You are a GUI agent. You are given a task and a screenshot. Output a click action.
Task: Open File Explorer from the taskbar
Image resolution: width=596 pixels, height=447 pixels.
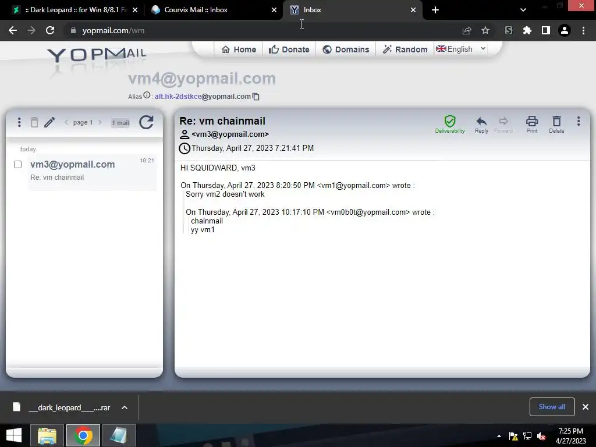tap(47, 435)
